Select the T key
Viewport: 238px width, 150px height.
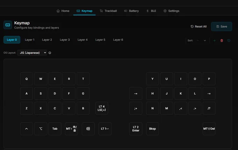click(x=83, y=79)
